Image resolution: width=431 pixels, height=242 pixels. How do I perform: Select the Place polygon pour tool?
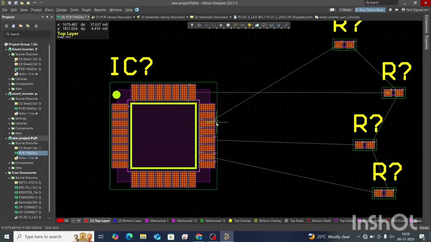tap(257, 25)
